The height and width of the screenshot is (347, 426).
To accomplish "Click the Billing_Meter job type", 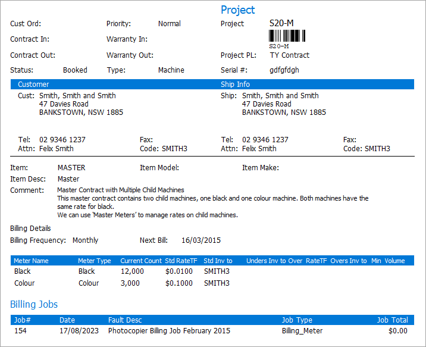I will pos(302,331).
